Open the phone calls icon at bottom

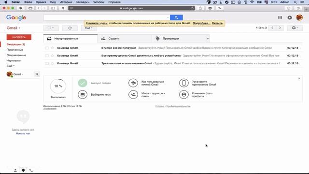pos(31,170)
